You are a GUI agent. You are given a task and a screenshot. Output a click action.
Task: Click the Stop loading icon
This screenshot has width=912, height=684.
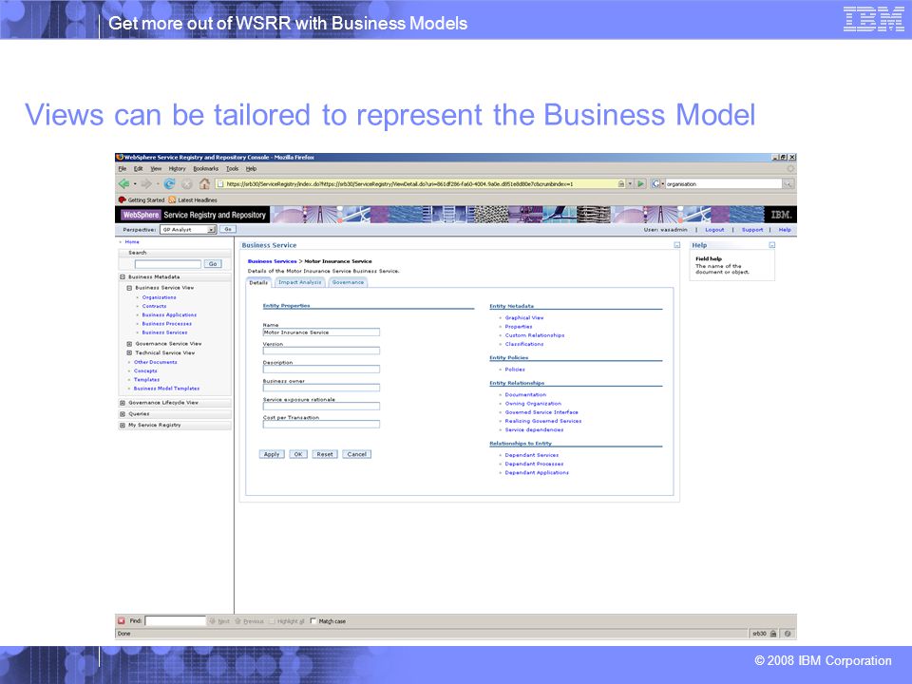pos(187,183)
